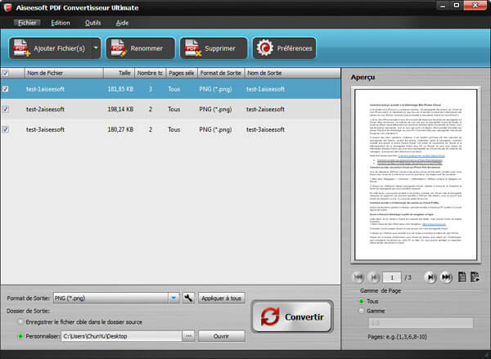Click the Aperçu document preview thumbnail

click(416, 175)
